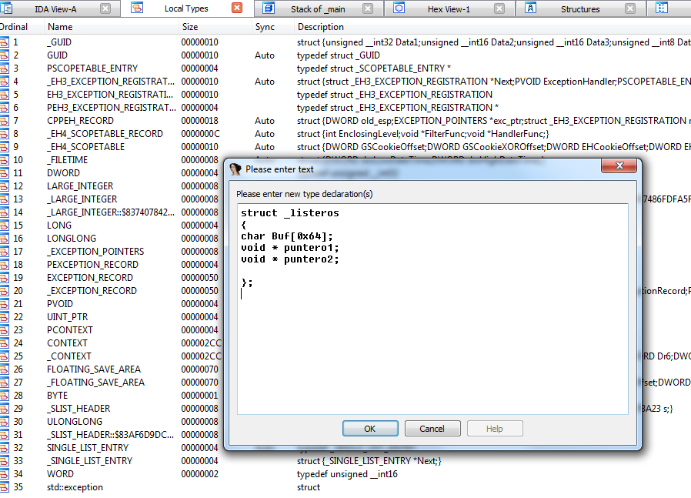Close the Hex View-1 tab
This screenshot has height=498, width=691.
[500, 8]
